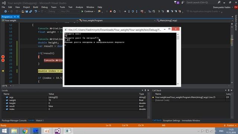The height and width of the screenshot is (134, 238).
Task: Open File Explorer from the taskbar
Action: [14, 131]
